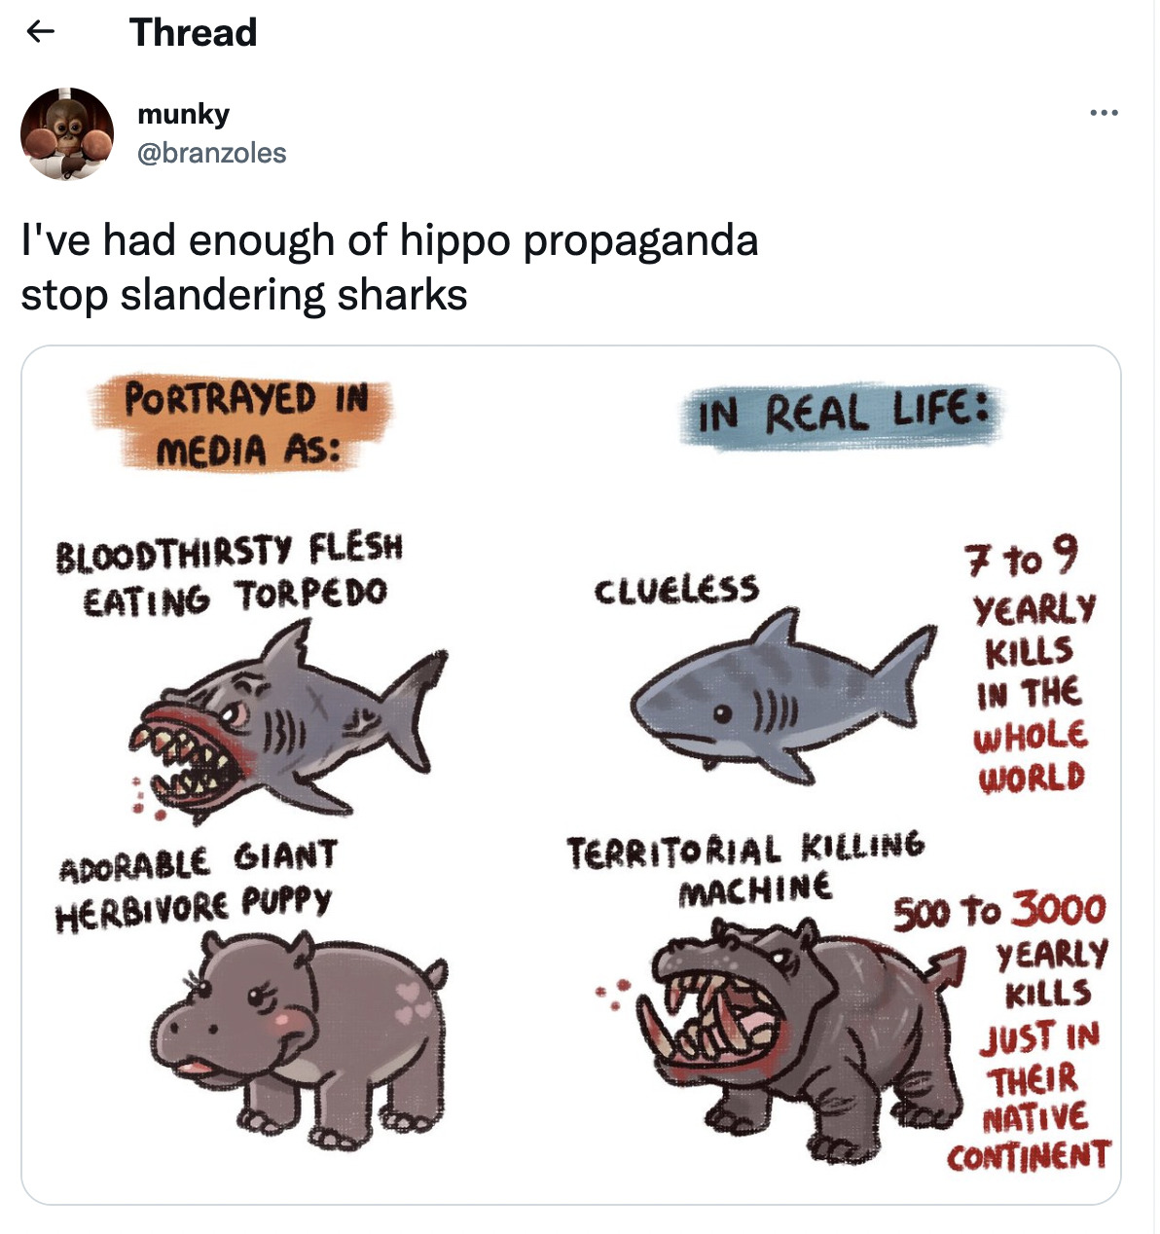Click the "Bloodthirsty flesh eating torpedo" caption

pyautogui.click(x=232, y=574)
